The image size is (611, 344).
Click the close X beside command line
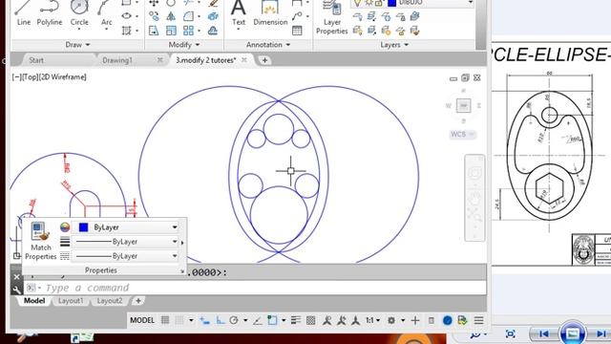(16, 276)
